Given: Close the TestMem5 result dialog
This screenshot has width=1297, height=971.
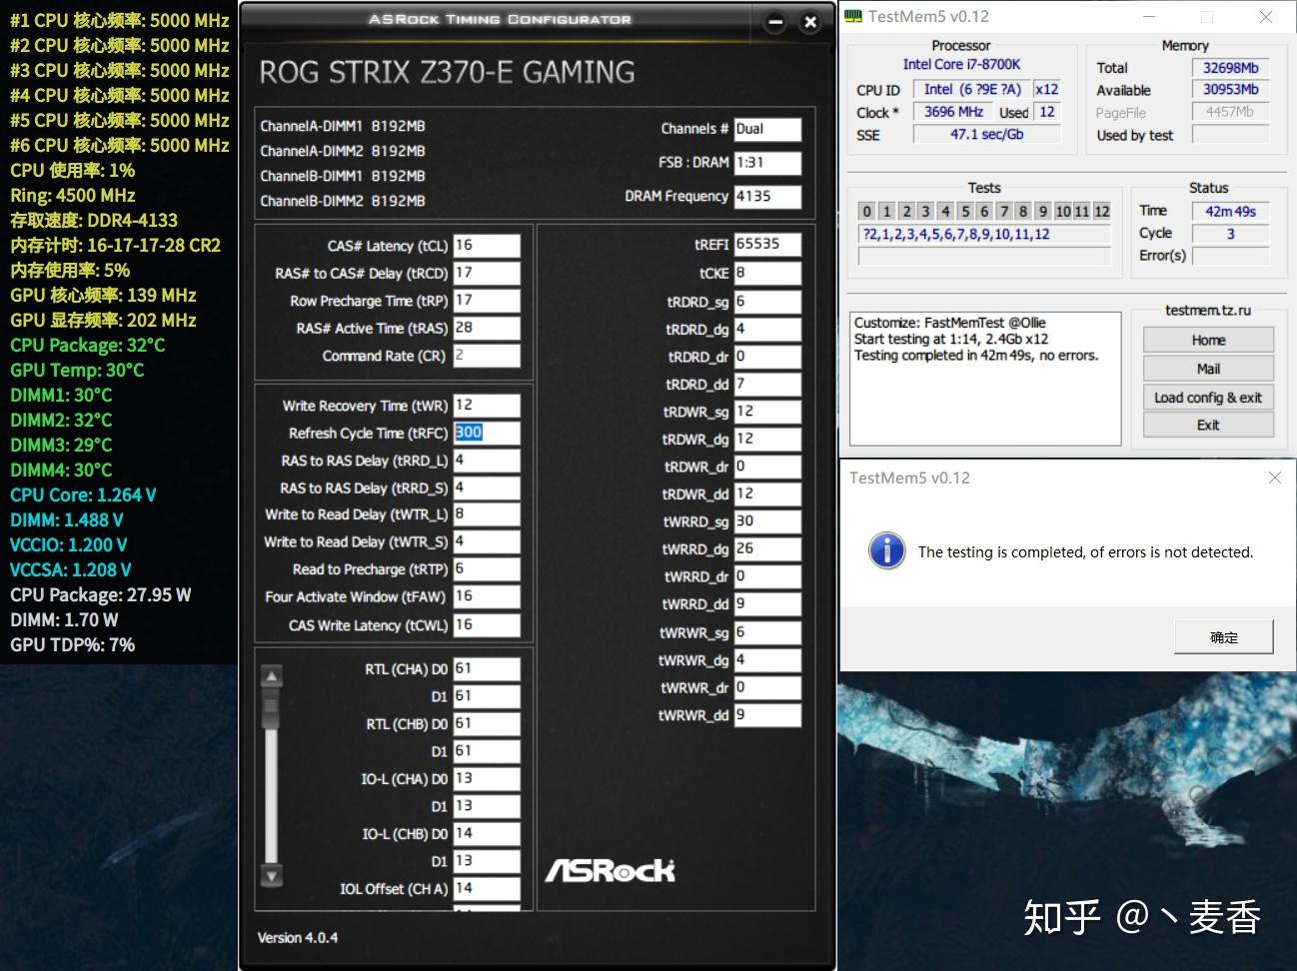Looking at the screenshot, I should coord(1274,478).
